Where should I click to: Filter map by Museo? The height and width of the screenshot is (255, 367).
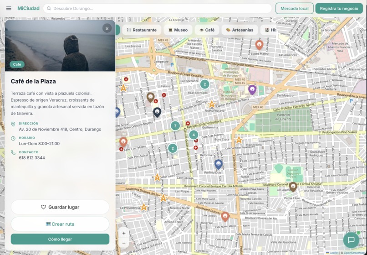[178, 30]
